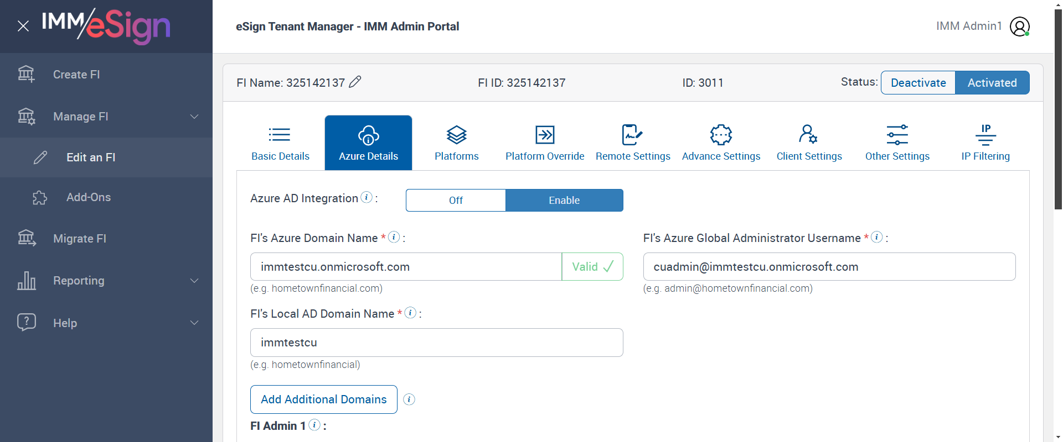Select Add-Ons in sidebar
Screen dimensions: 1063x442
106,197
